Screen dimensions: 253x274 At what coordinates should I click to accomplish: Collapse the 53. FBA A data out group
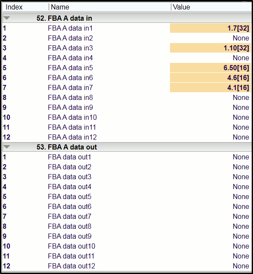click(x=7, y=147)
